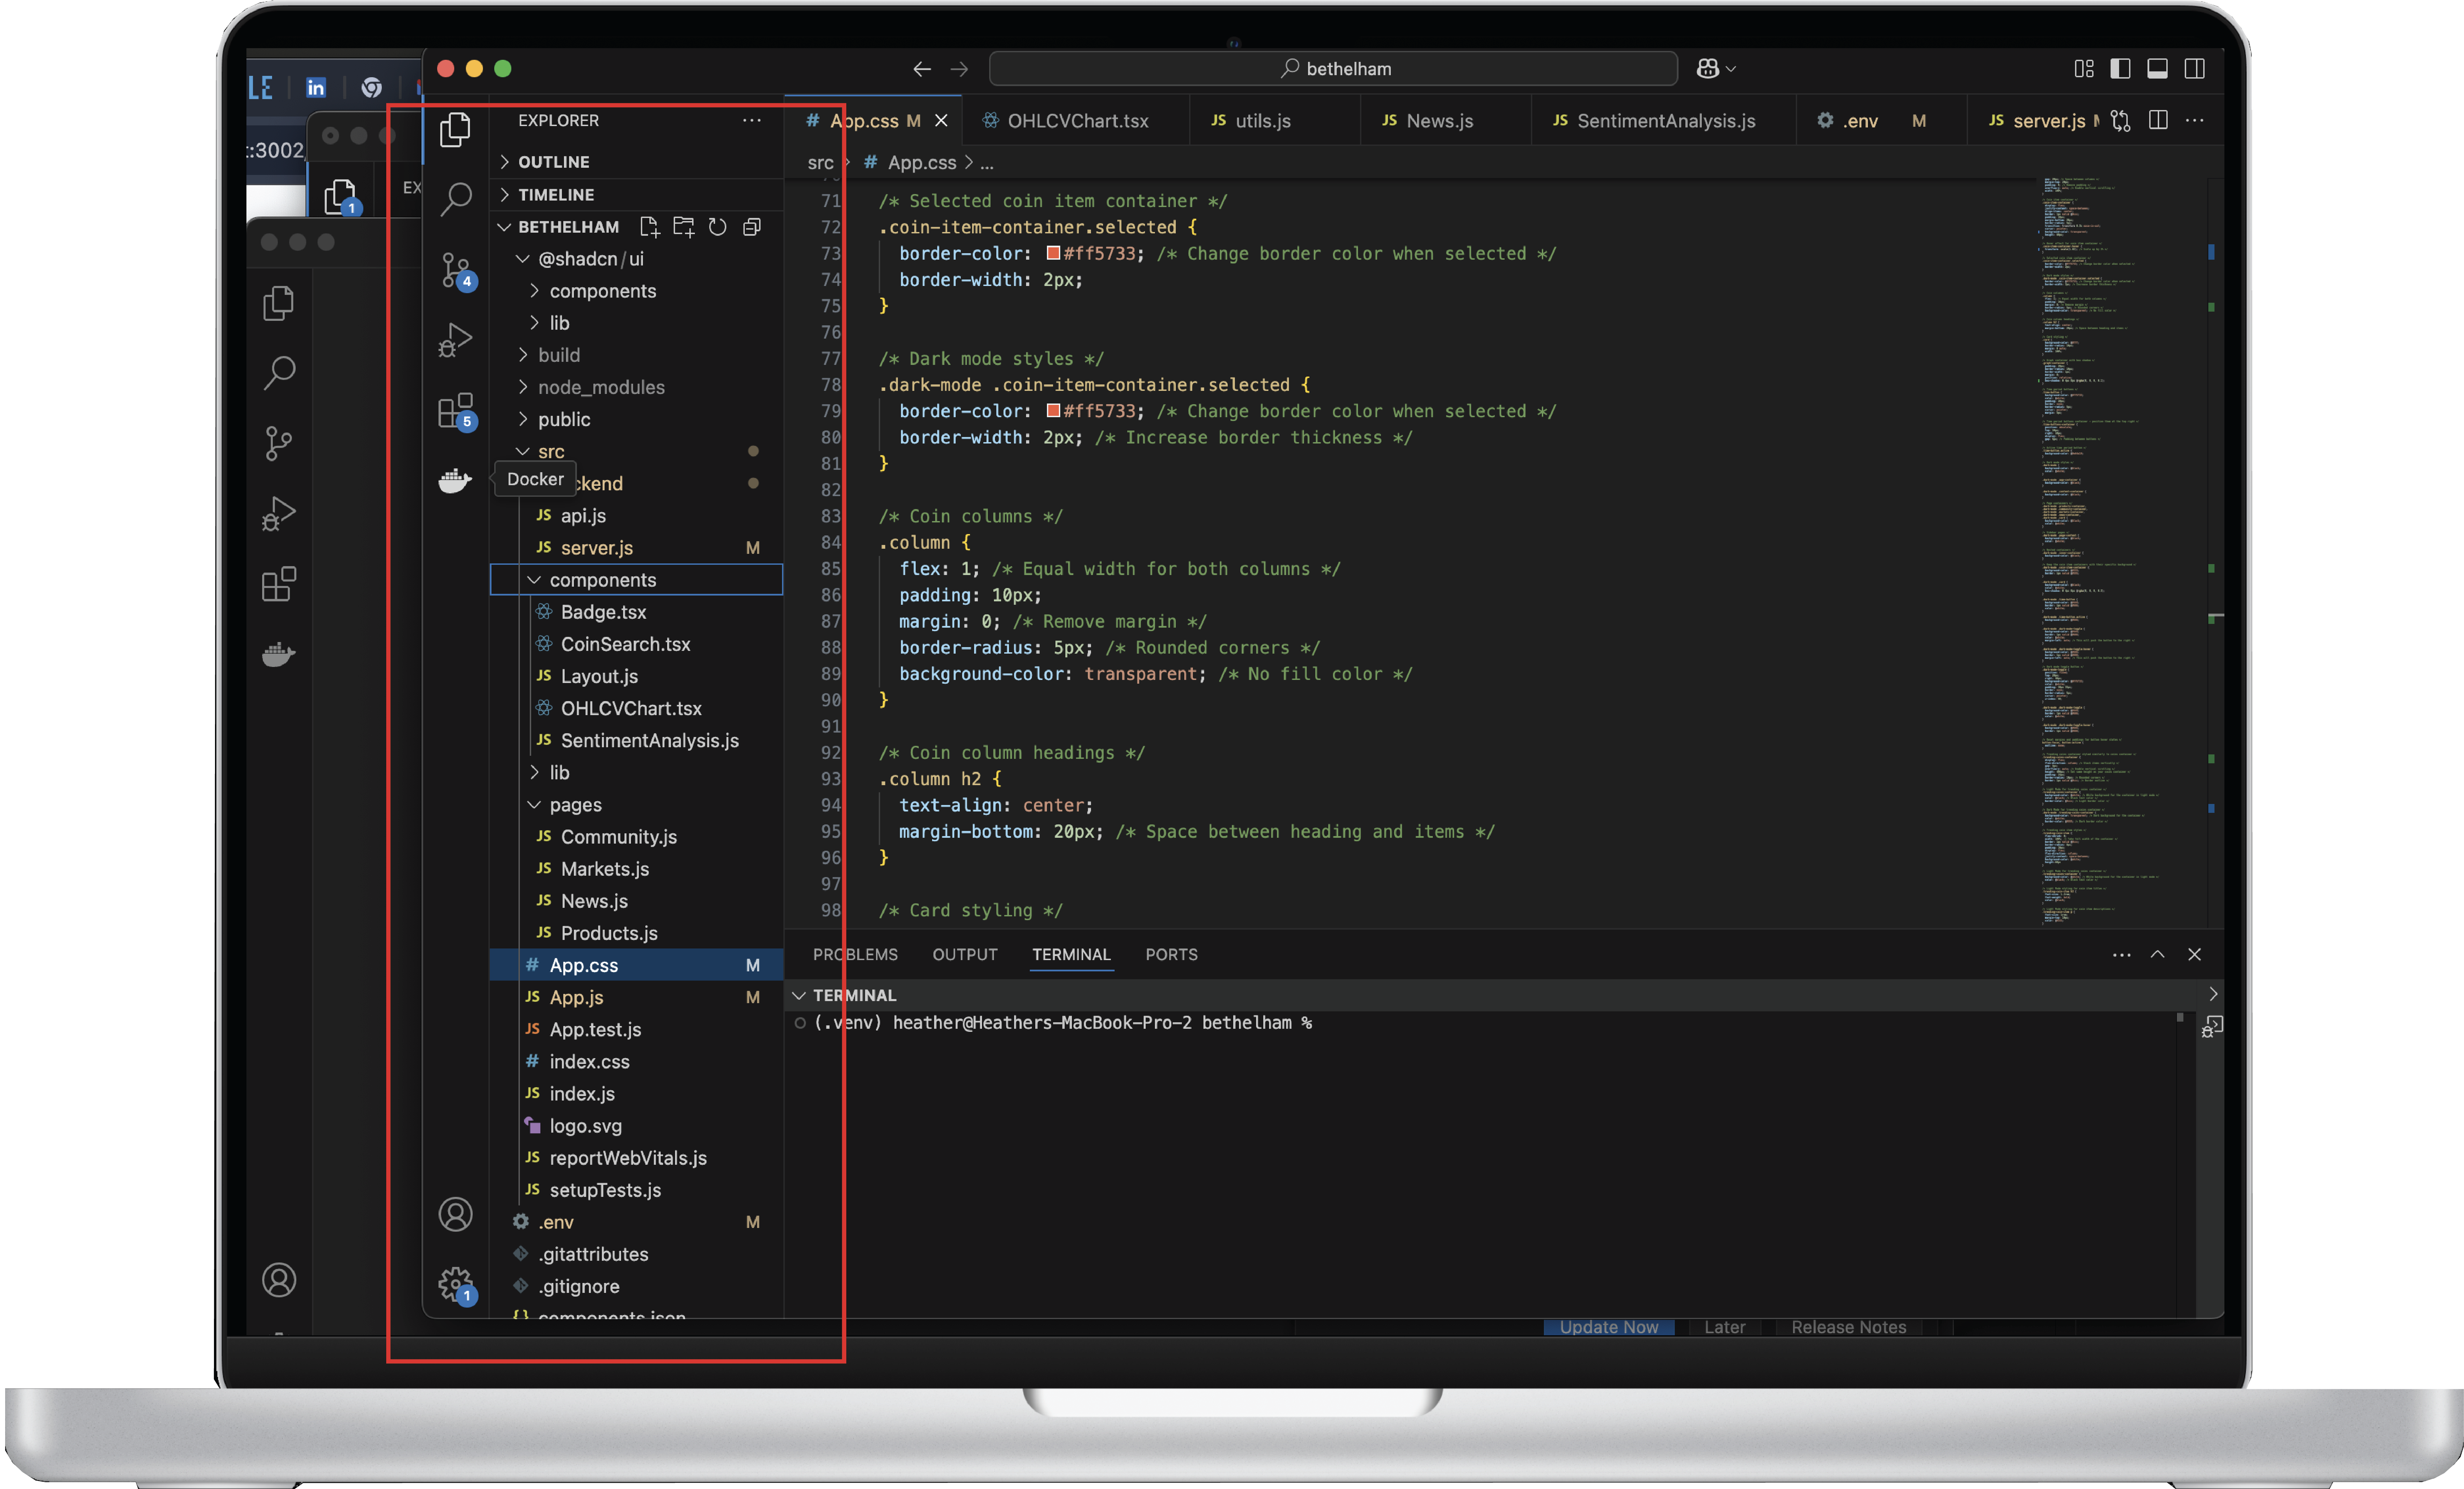The width and height of the screenshot is (2464, 1489).
Task: Collapse all folders in Explorer
Action: pyautogui.click(x=752, y=227)
